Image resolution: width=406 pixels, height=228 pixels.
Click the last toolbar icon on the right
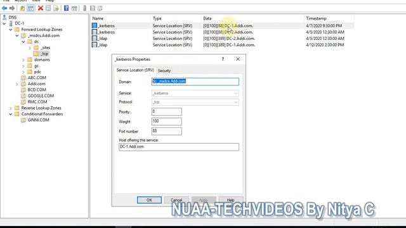[x=100, y=8]
